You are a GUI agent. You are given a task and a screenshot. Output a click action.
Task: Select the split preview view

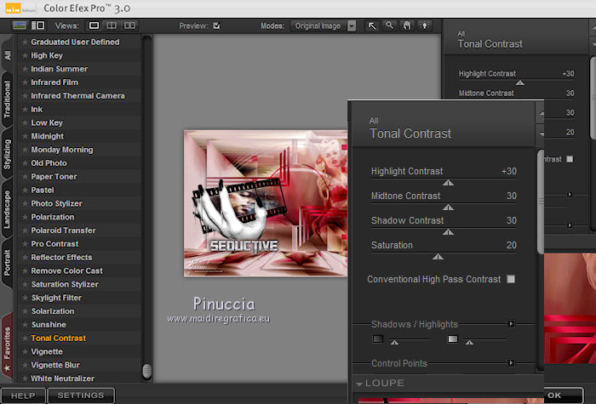pos(112,26)
